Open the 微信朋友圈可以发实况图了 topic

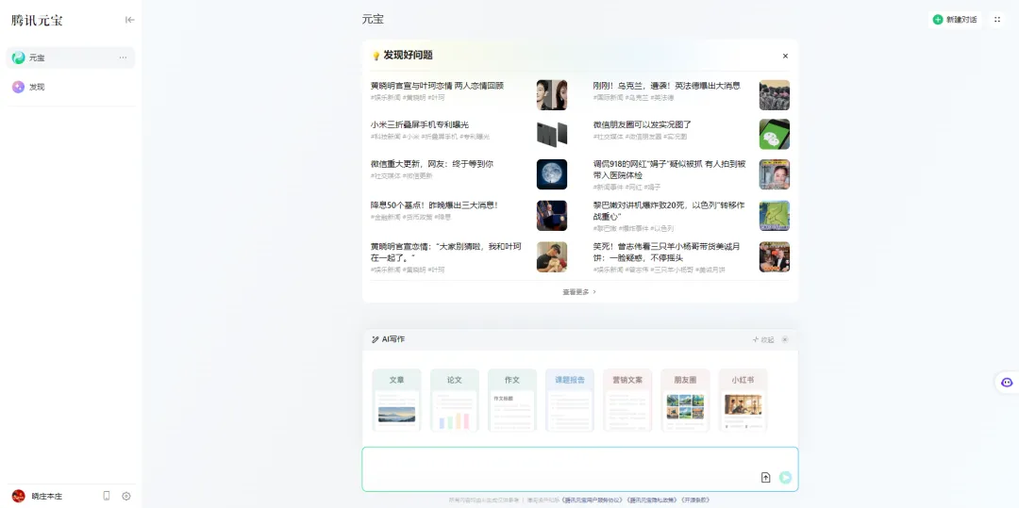(643, 124)
